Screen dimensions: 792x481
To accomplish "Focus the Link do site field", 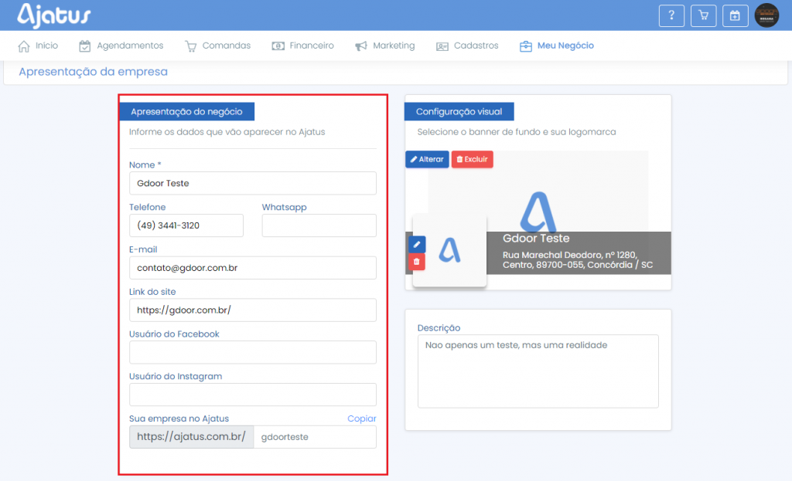I will point(253,310).
